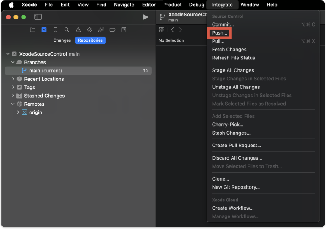Open the File menu
The width and height of the screenshot is (326, 229).
(x=48, y=5)
